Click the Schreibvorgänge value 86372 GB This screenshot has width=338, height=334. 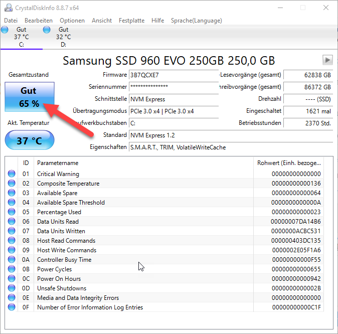tap(308, 87)
